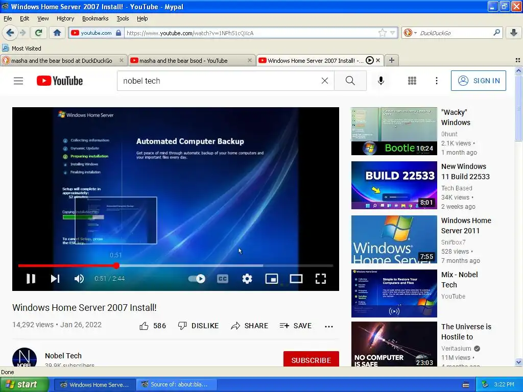Open a new browser tab

[x=392, y=60]
